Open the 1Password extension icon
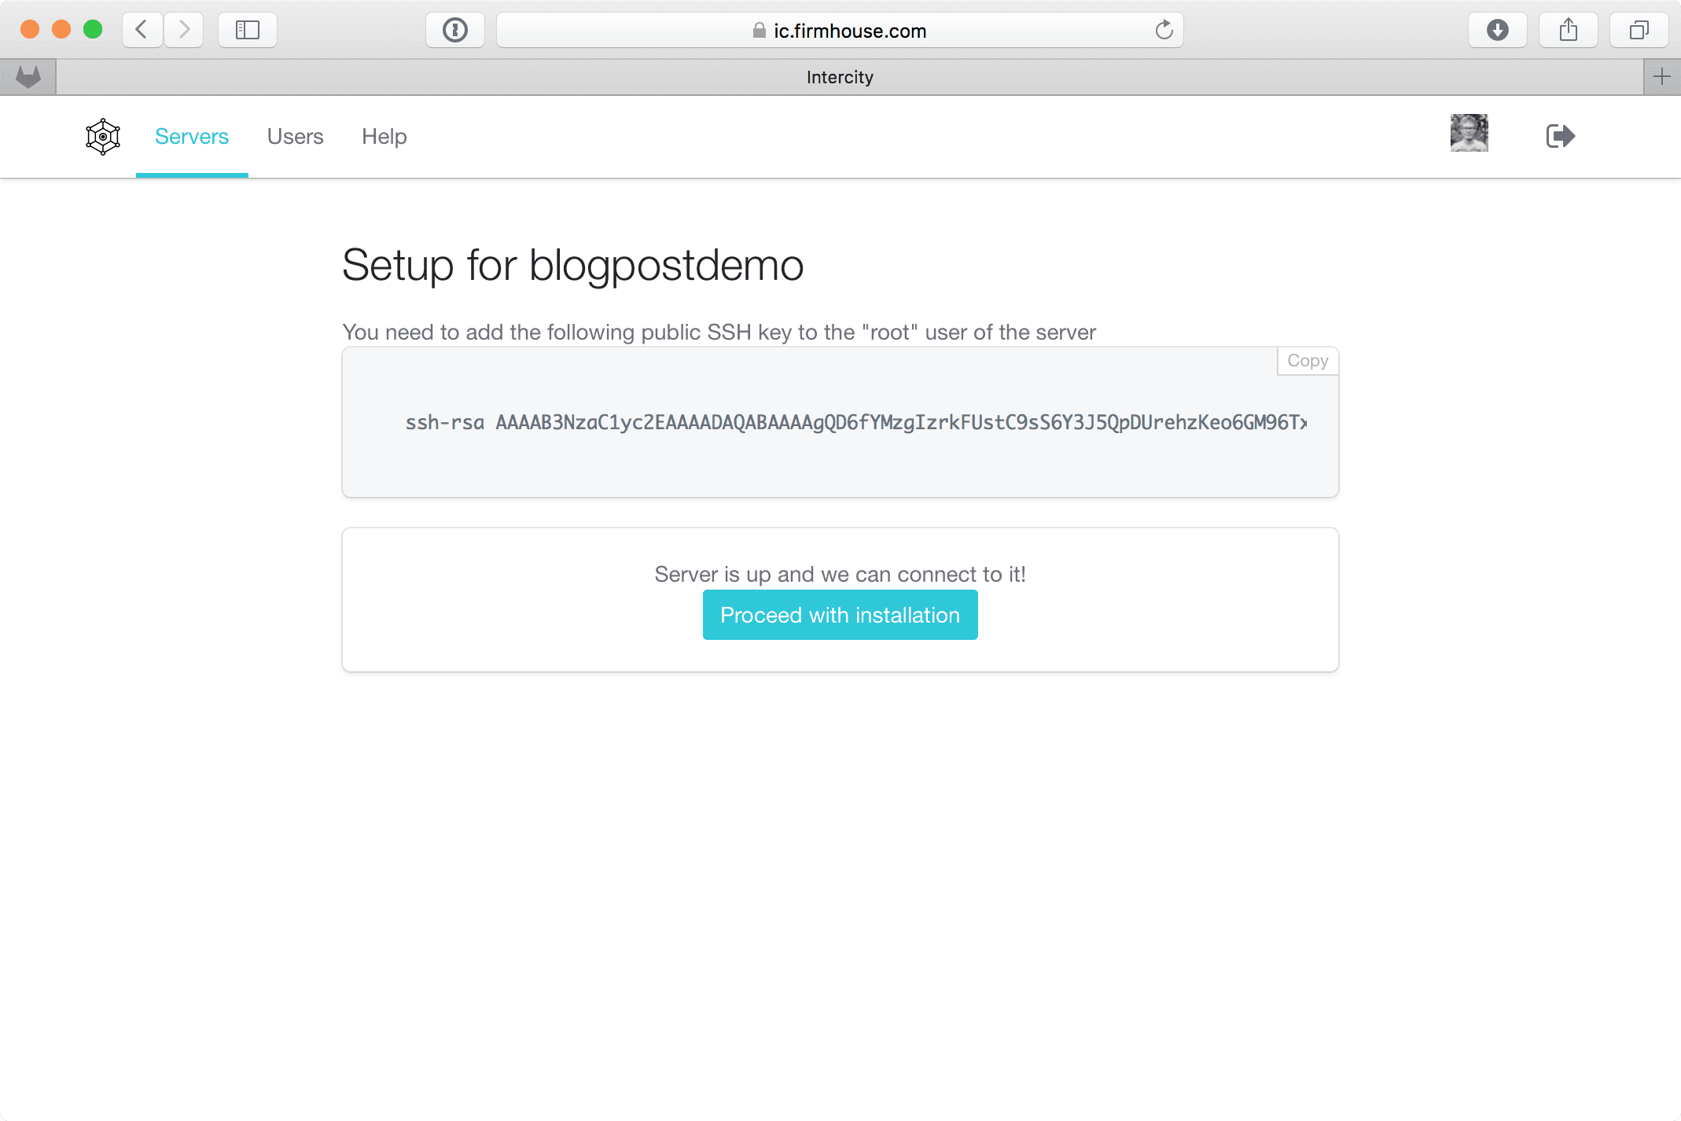This screenshot has width=1681, height=1121. point(454,30)
